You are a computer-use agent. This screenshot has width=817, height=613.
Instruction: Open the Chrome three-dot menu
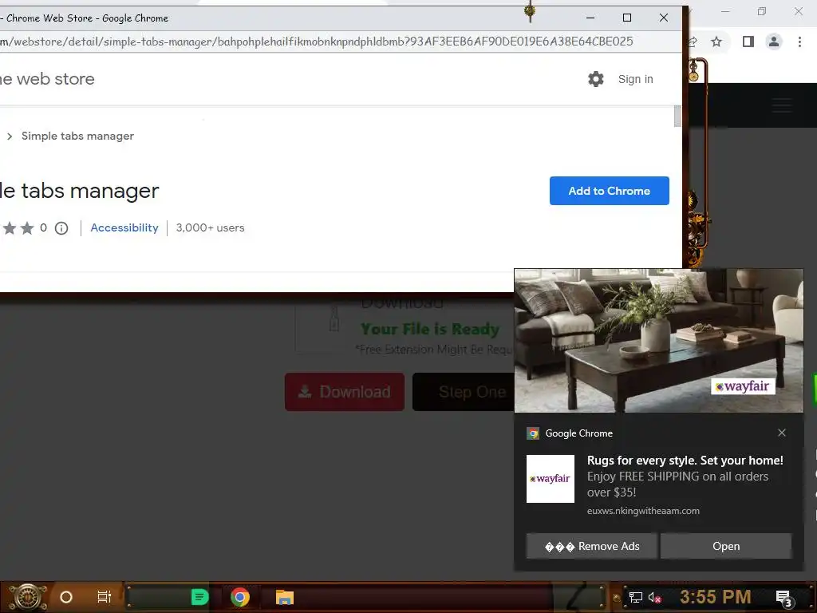pyautogui.click(x=799, y=42)
